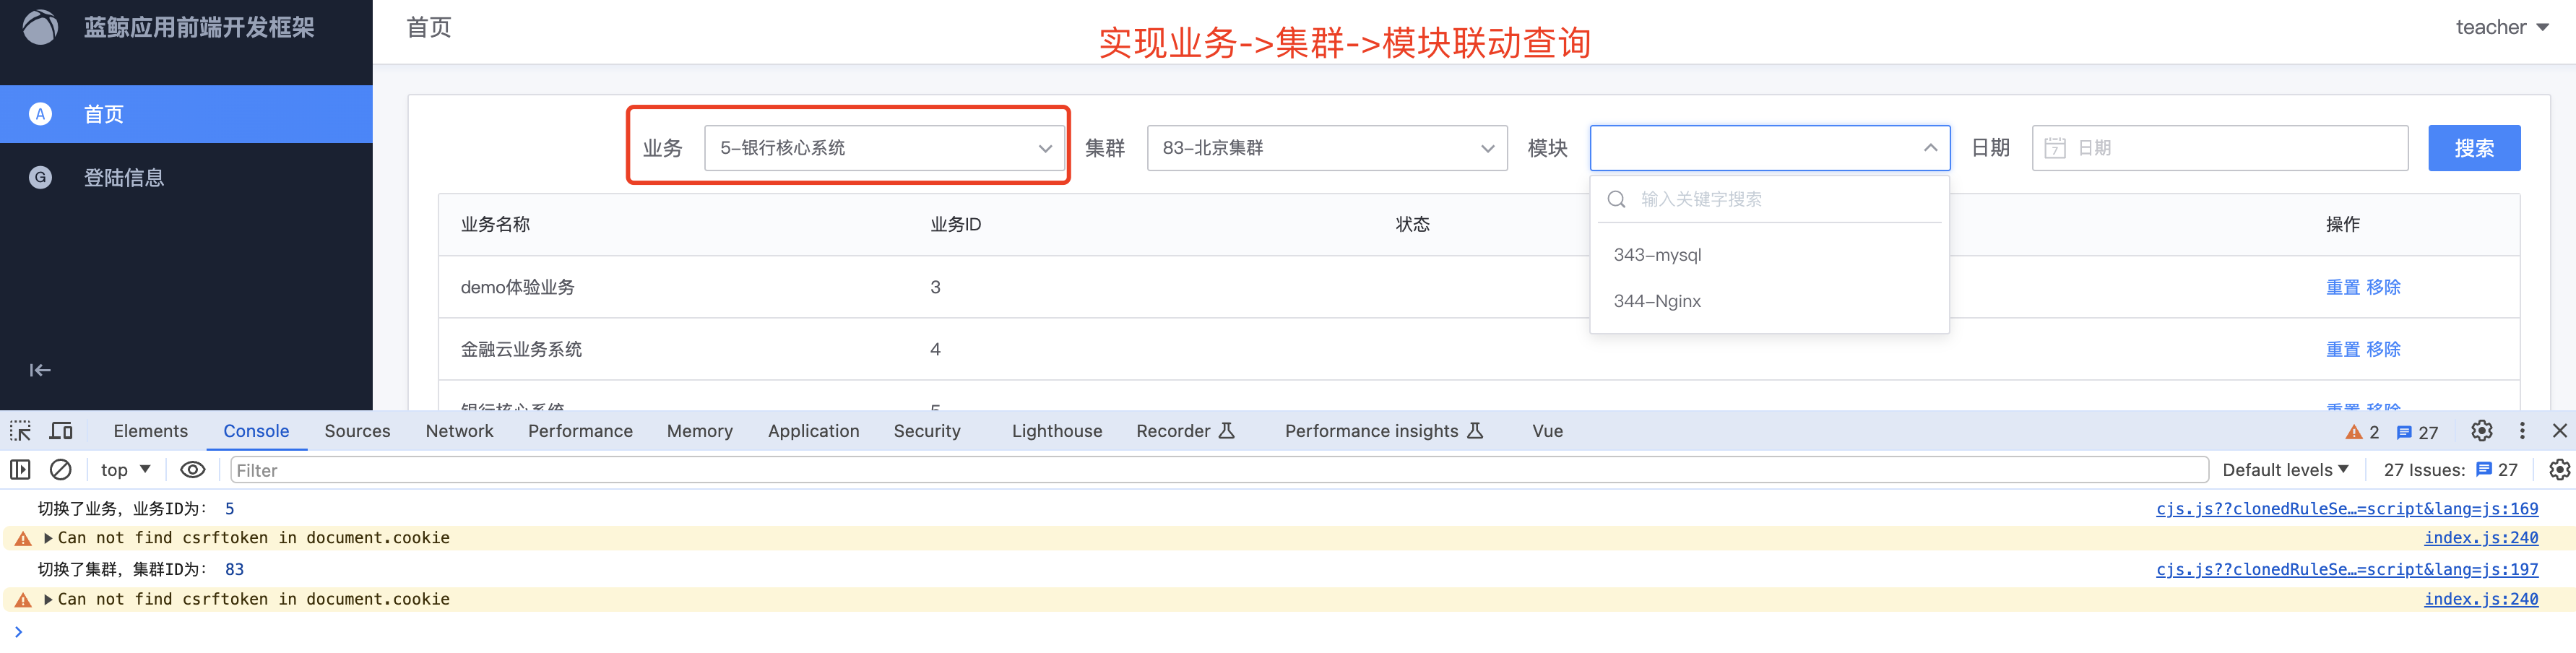Open the teacher user menu

(2501, 27)
